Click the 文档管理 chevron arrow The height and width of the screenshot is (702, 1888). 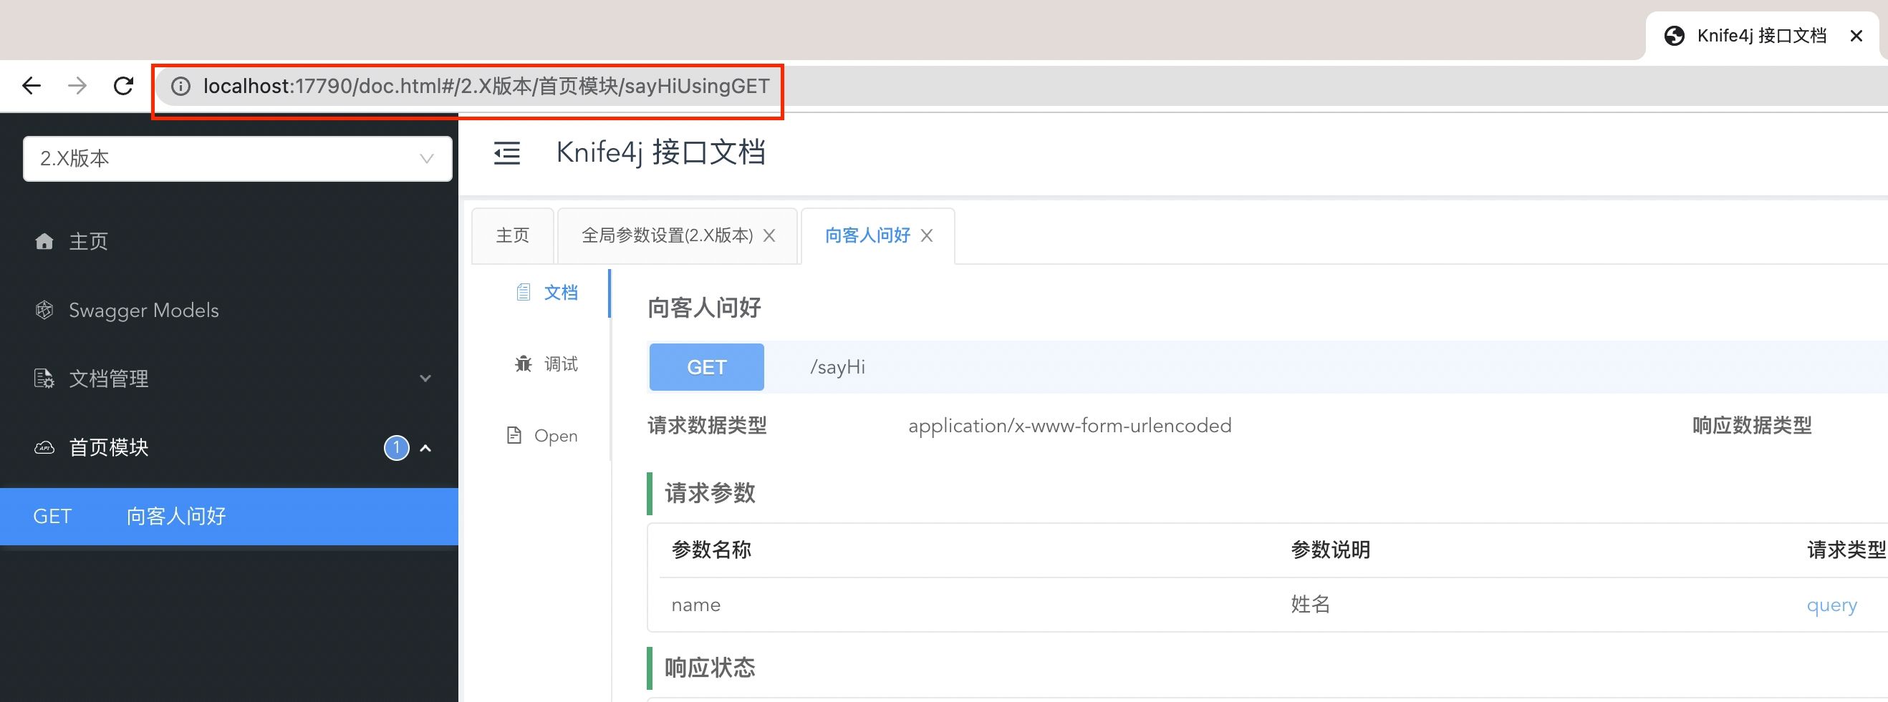(425, 379)
